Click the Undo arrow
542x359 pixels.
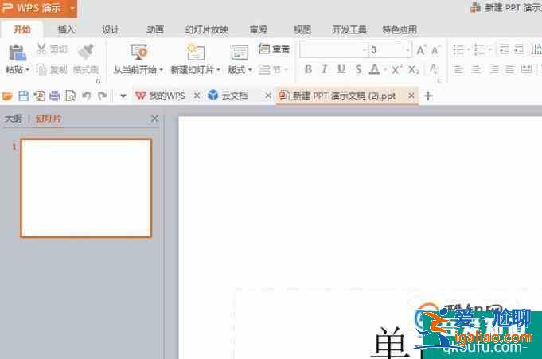[x=87, y=96]
